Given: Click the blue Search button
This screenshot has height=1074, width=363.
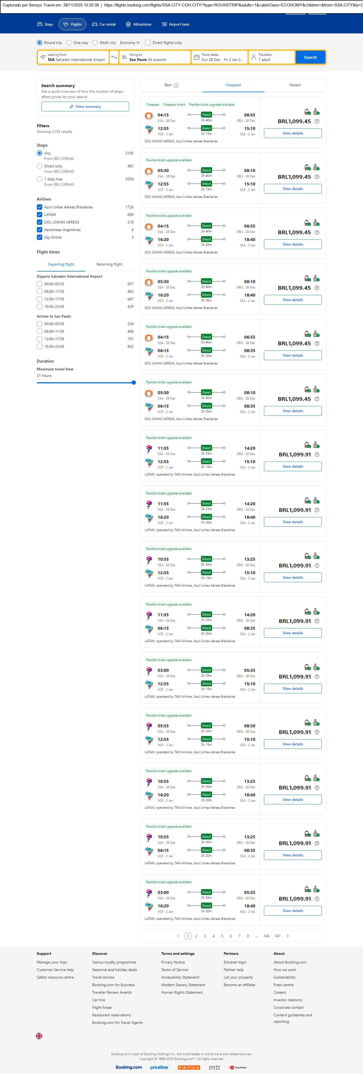Looking at the screenshot, I should [310, 57].
